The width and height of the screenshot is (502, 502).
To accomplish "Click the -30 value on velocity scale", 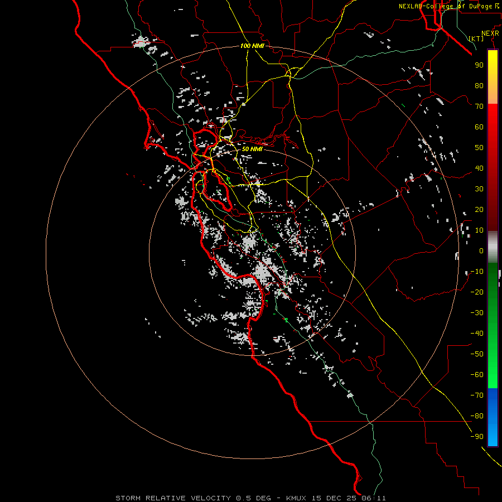I will pos(477,313).
